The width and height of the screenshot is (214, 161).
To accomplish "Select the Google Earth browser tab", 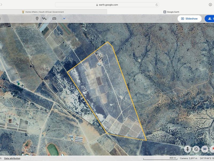I will click(x=171, y=12).
